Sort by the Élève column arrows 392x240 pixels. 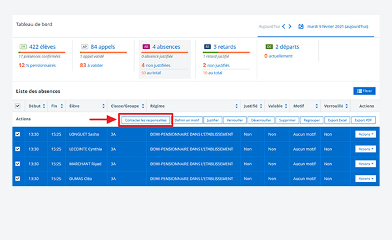(x=103, y=106)
